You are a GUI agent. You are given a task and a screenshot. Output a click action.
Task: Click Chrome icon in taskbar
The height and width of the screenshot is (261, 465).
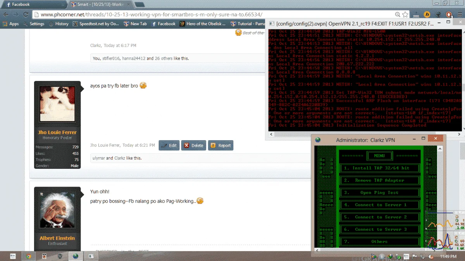[28, 256]
